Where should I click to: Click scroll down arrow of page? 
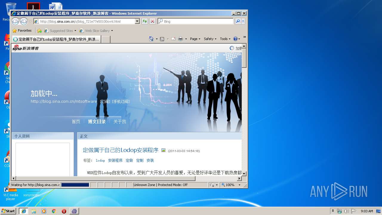244,173
